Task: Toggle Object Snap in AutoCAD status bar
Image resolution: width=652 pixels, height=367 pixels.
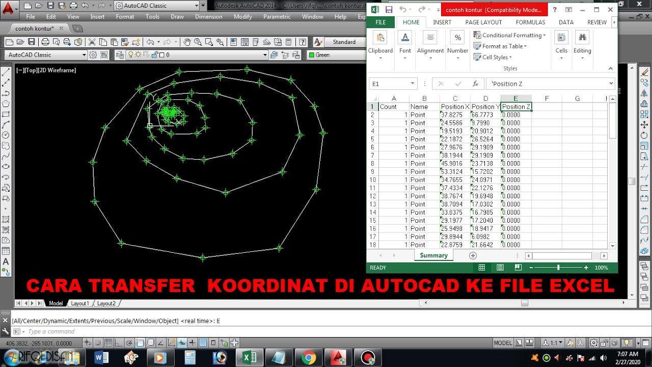Action: coord(140,343)
